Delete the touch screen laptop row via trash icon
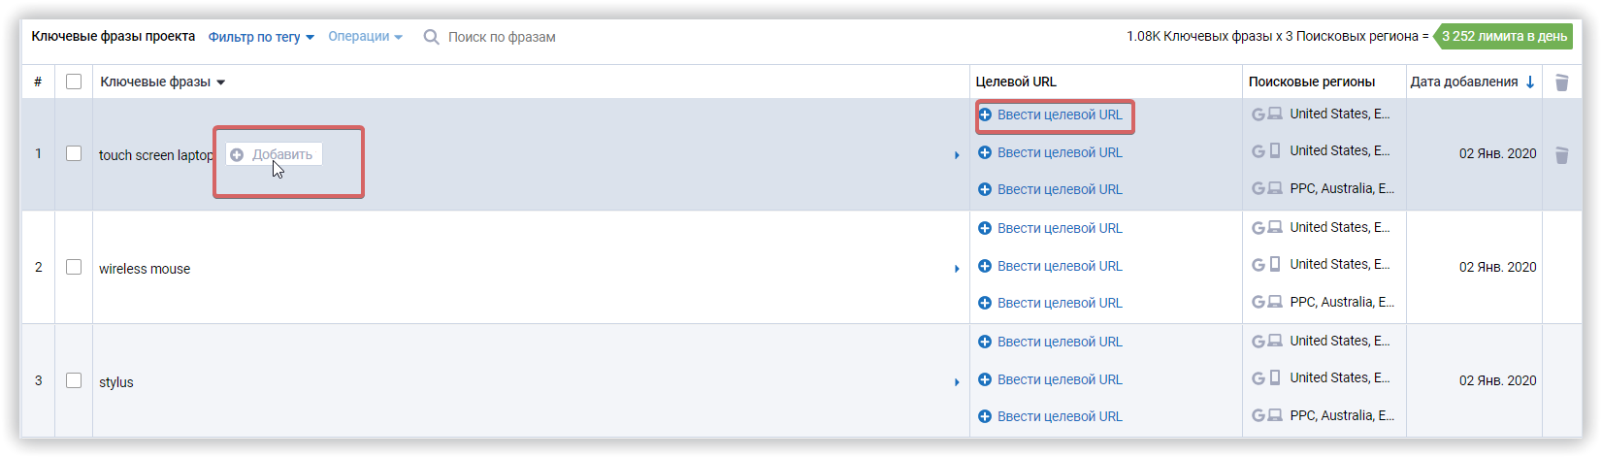This screenshot has height=458, width=1602. (1561, 155)
